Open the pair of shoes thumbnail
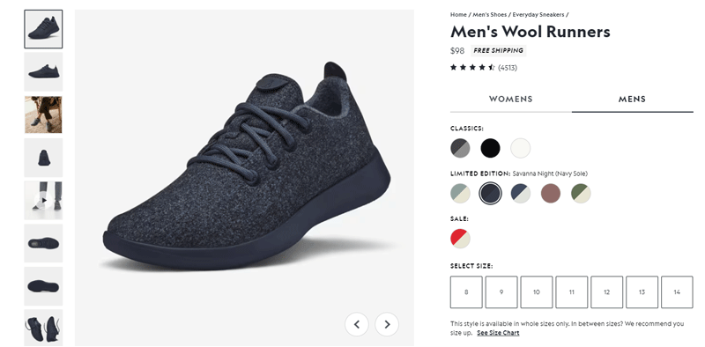 coord(43,328)
